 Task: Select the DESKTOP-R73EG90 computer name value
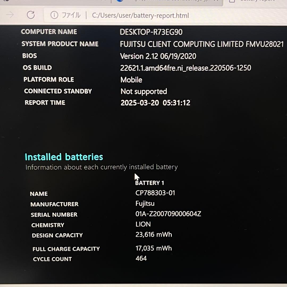[x=151, y=32]
